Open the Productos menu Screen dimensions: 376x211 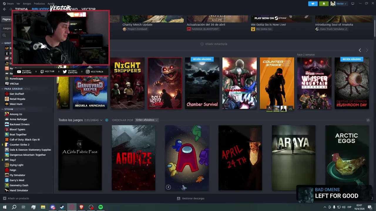pos(39,4)
